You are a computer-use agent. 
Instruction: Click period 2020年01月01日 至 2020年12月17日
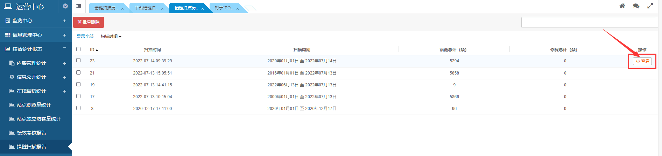coord(302,109)
